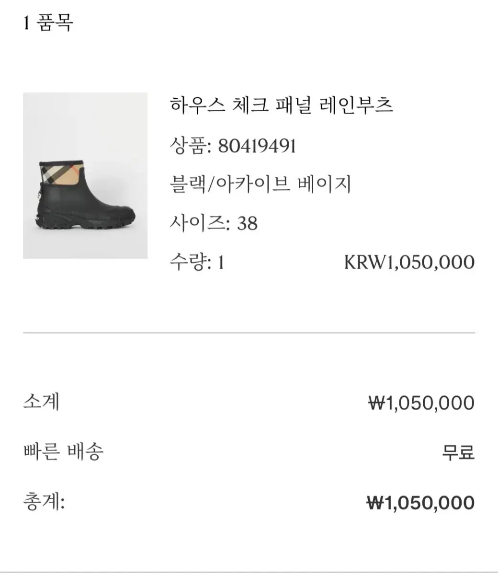Click the 블랙/아카이브 베이지 color description
Image resolution: width=498 pixels, height=575 pixels.
pos(260,184)
